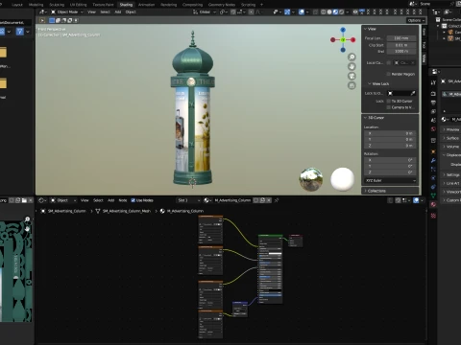Open the viewport Add menu

tap(118, 11)
